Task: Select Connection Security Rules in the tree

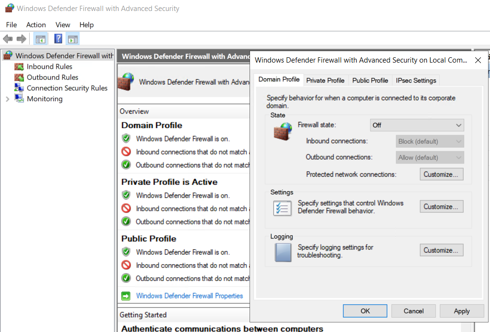Action: pos(67,88)
